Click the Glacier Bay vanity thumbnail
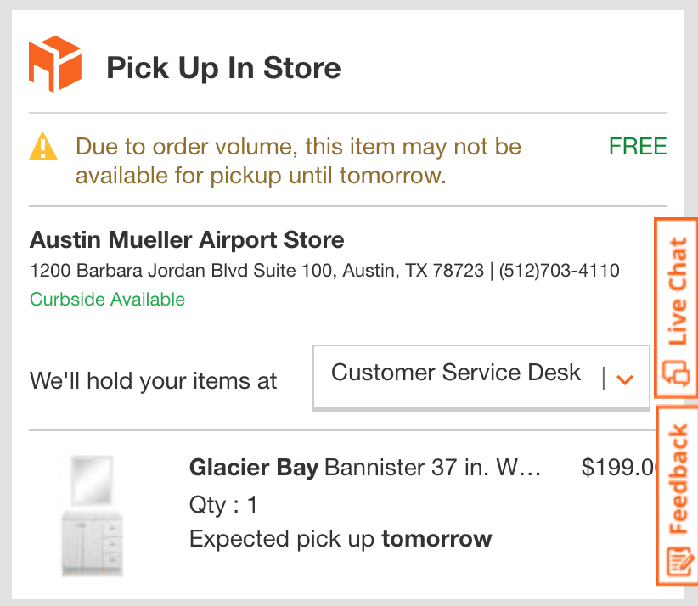The image size is (698, 606). [x=93, y=515]
